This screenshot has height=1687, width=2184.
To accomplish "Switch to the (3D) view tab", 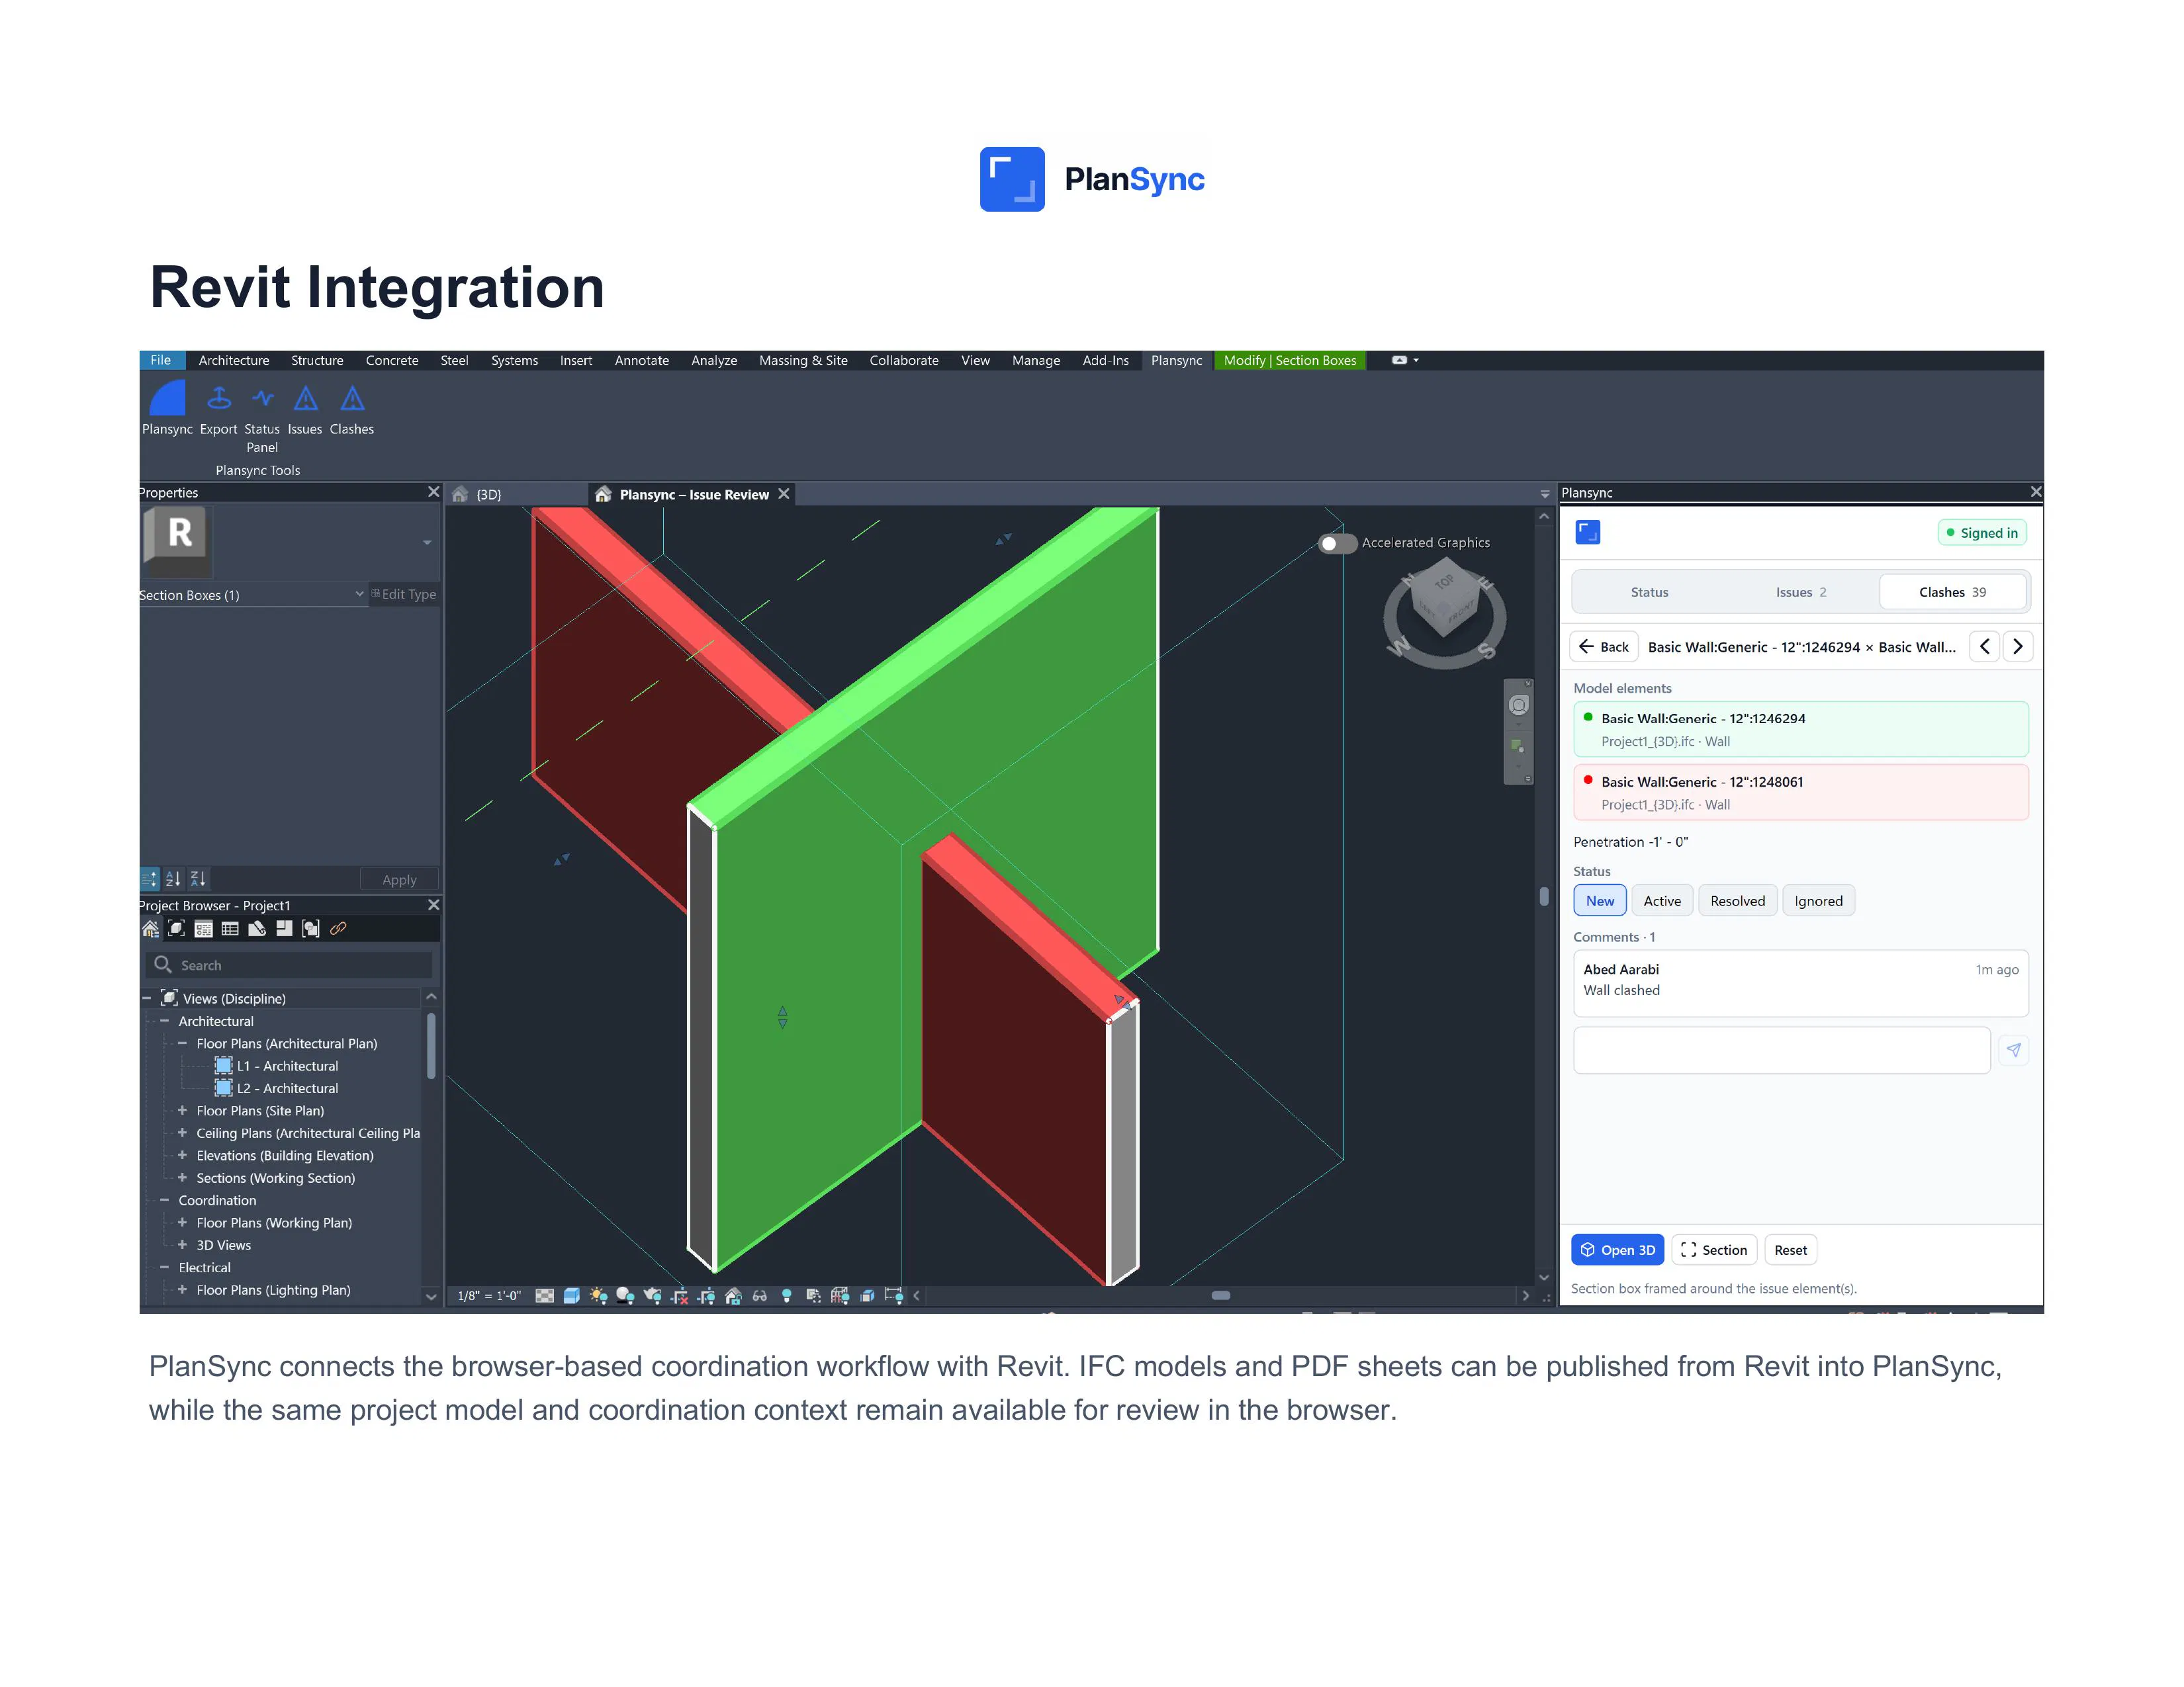I will tap(488, 495).
